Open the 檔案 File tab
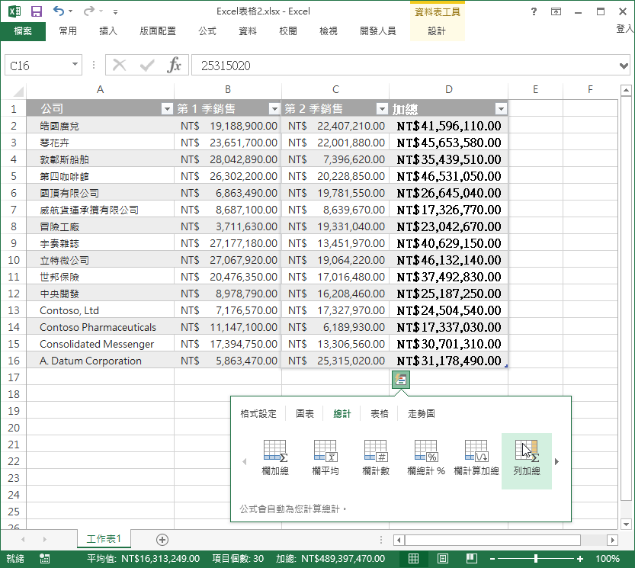Viewport: 635px width, 568px height. pos(23,31)
